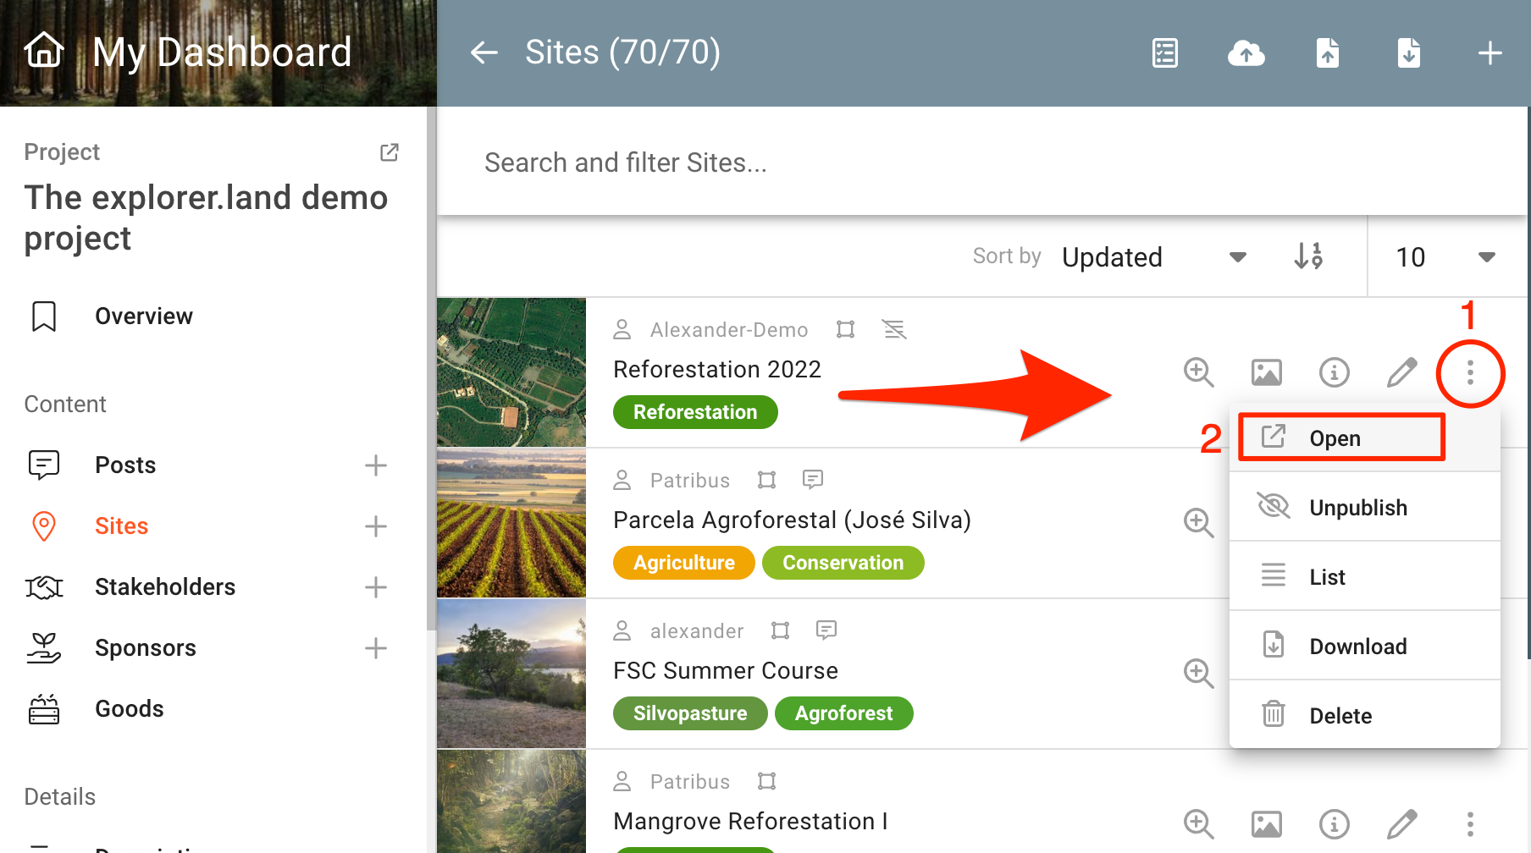Zoom to the Reforestation 2022 site
This screenshot has height=853, width=1531.
pos(1198,372)
